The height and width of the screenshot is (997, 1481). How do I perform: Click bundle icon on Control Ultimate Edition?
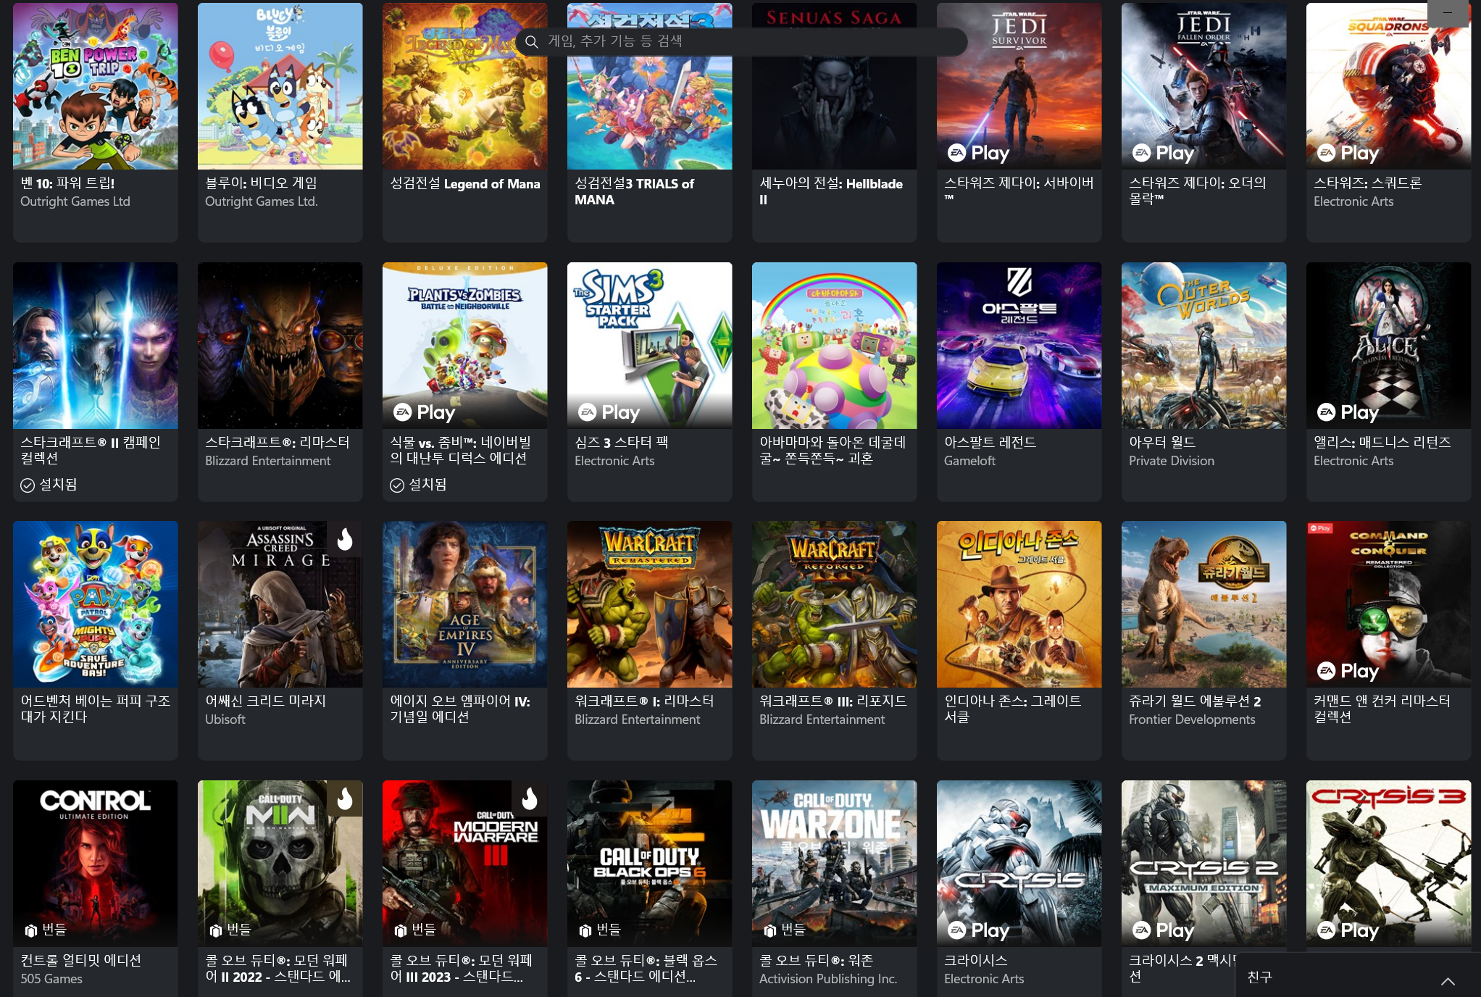pyautogui.click(x=31, y=930)
